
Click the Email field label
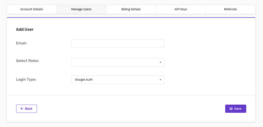click(21, 43)
